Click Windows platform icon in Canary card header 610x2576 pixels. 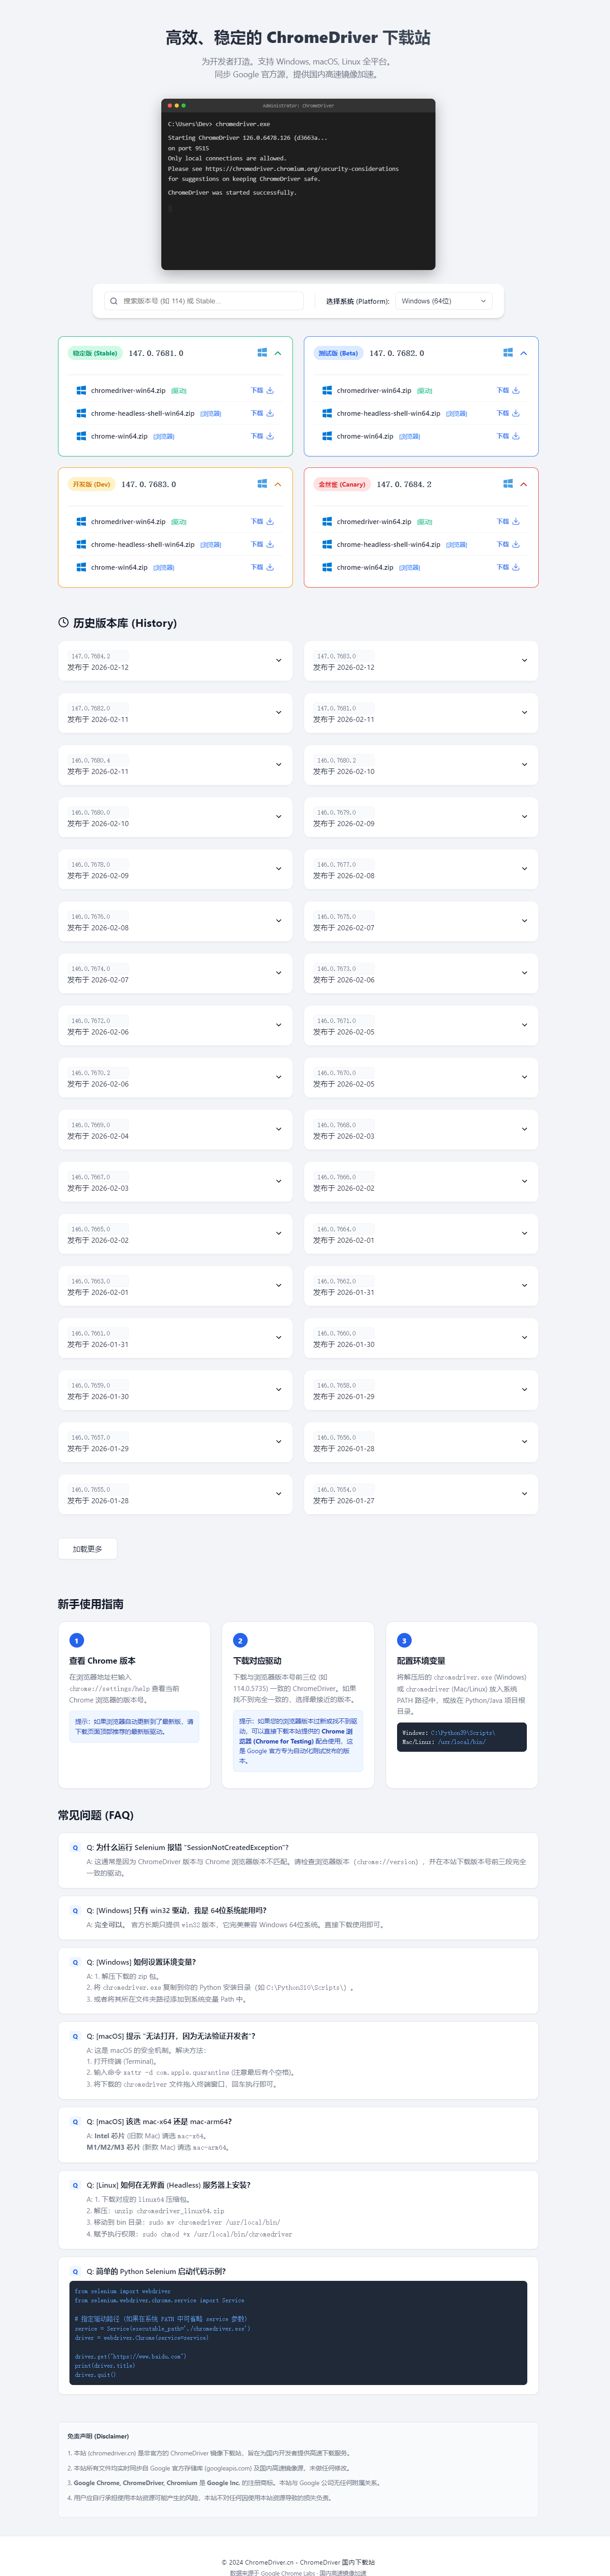(508, 484)
